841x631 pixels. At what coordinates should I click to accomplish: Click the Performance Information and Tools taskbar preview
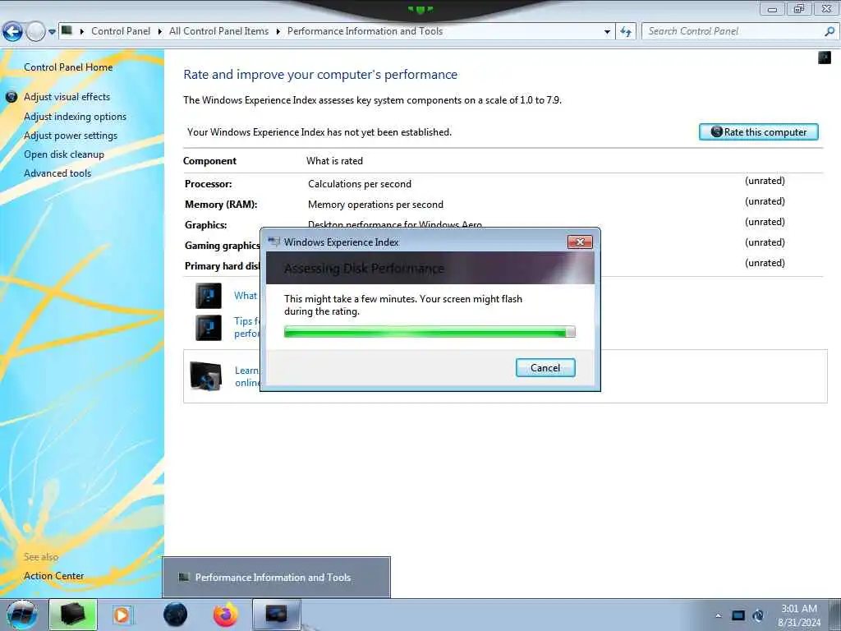click(276, 578)
